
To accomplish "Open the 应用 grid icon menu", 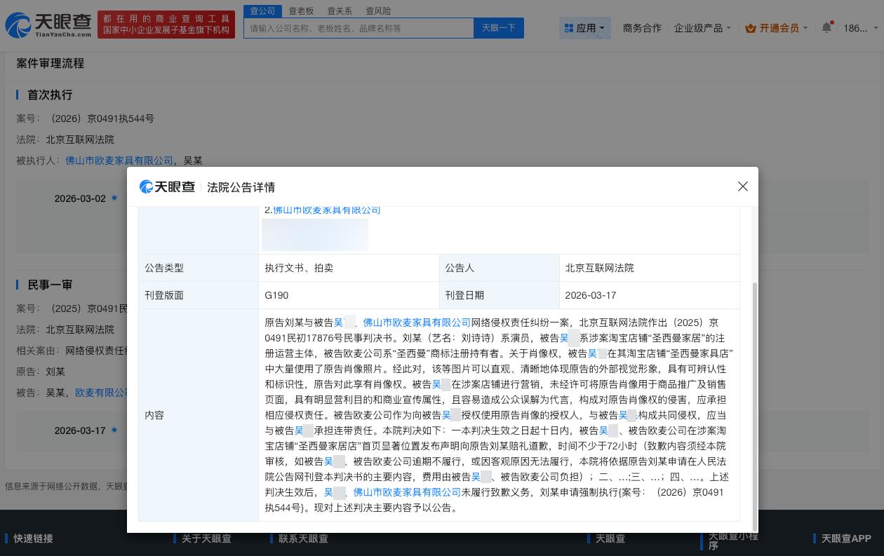I will point(570,27).
